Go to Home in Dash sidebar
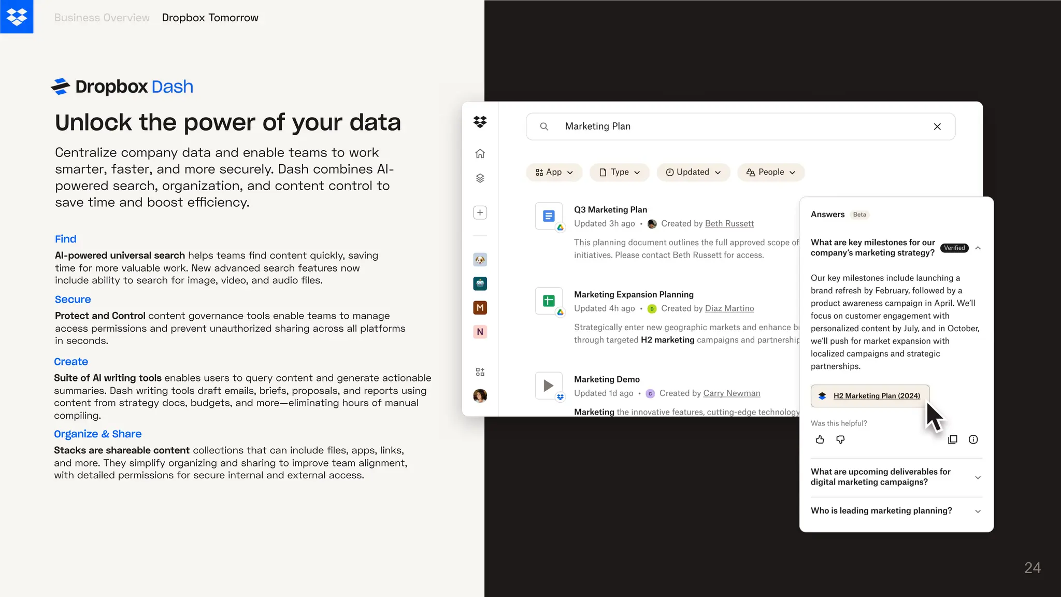Image resolution: width=1061 pixels, height=597 pixels. (x=480, y=153)
